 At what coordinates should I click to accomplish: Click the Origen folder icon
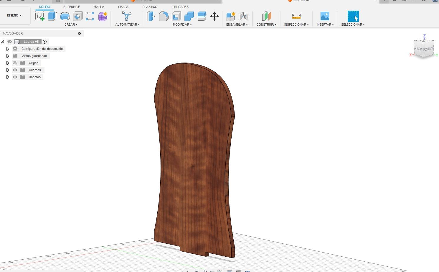pos(22,63)
